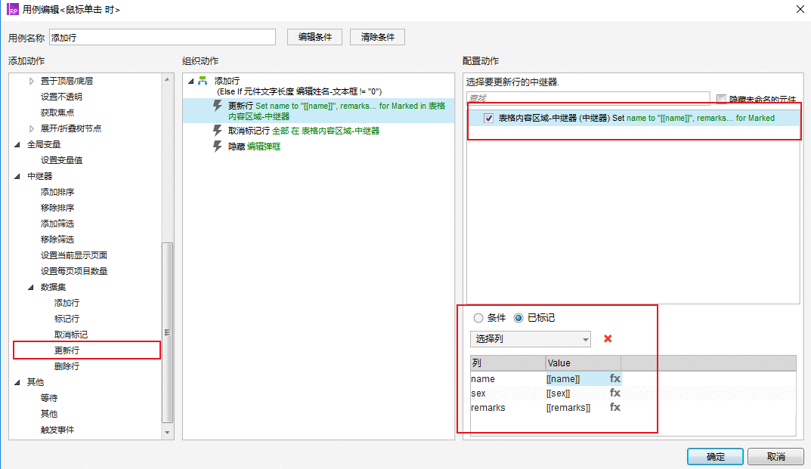Enable 隐藏未命名的元件 checkbox
Image resolution: width=811 pixels, height=469 pixels.
721,98
